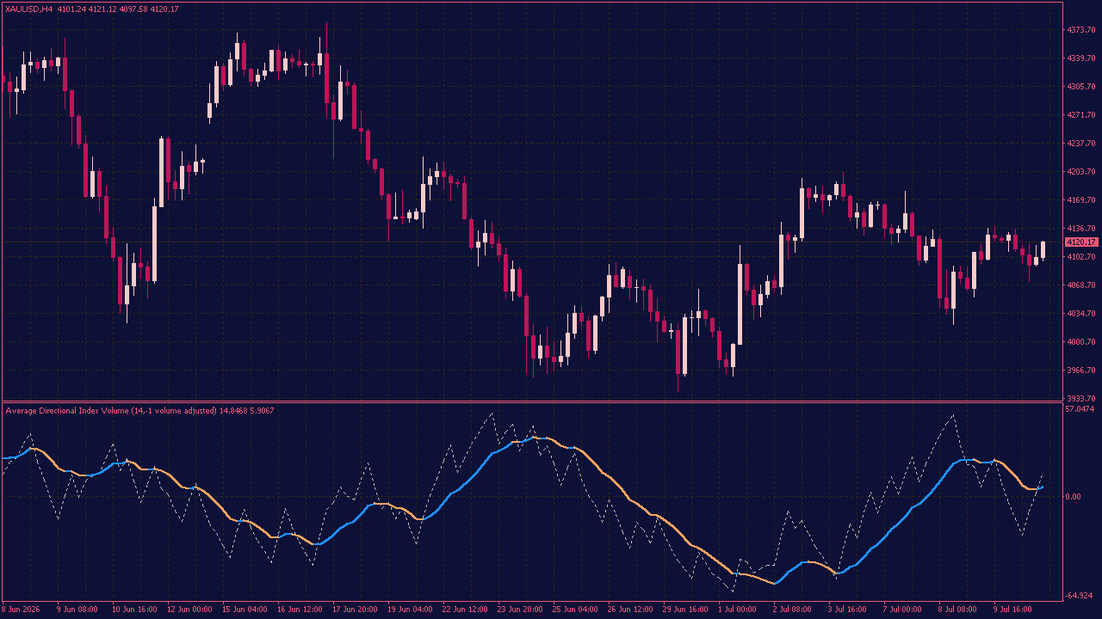The image size is (1102, 619).
Task: Select the current price label 4120.17
Action: coord(1080,242)
